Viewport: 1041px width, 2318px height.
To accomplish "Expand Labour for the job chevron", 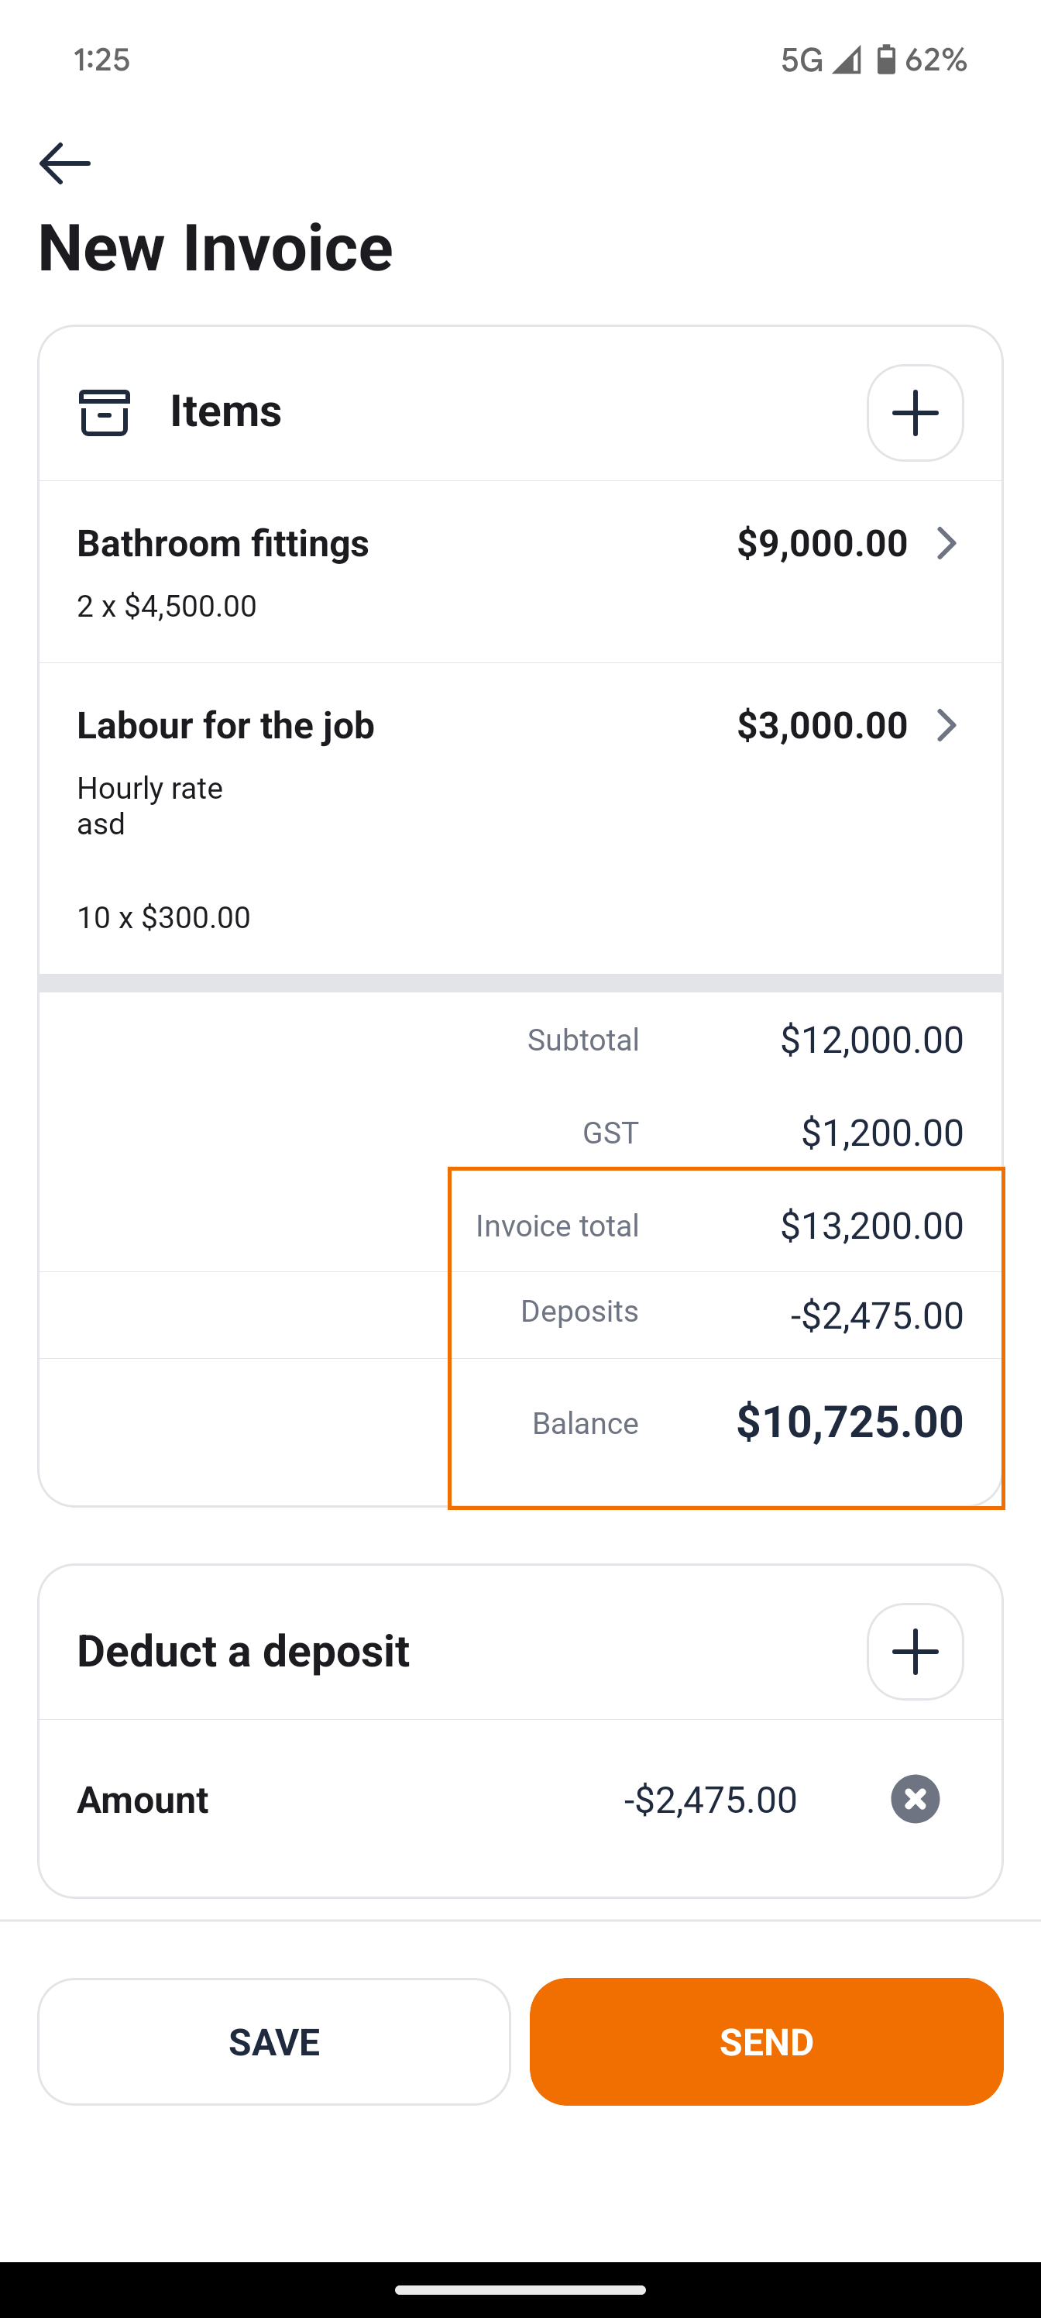I will [946, 725].
